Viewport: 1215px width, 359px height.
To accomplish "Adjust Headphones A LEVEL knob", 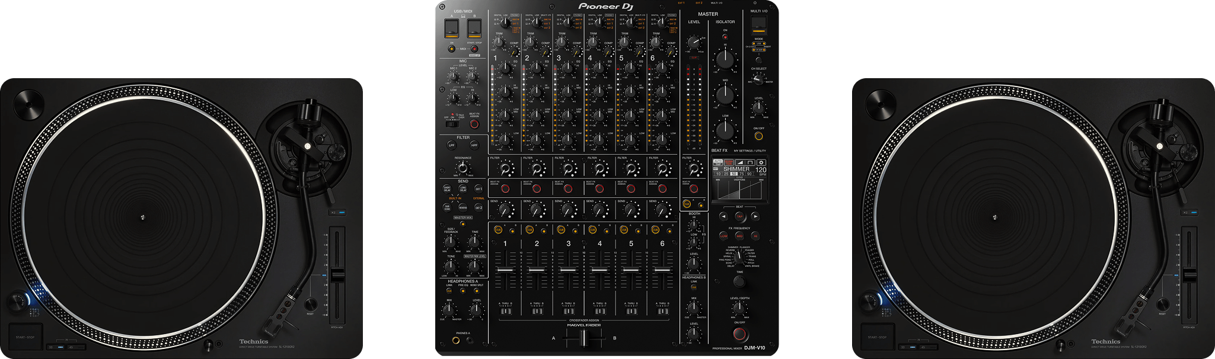I will (476, 309).
